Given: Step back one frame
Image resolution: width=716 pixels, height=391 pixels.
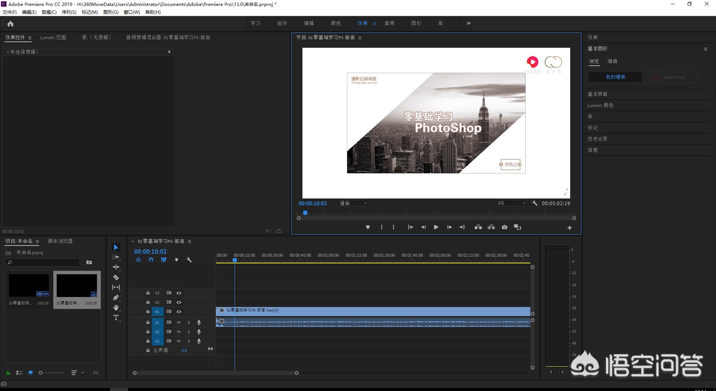Looking at the screenshot, I should 423,227.
